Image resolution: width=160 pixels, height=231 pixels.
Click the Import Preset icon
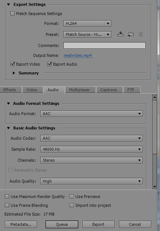[131, 34]
